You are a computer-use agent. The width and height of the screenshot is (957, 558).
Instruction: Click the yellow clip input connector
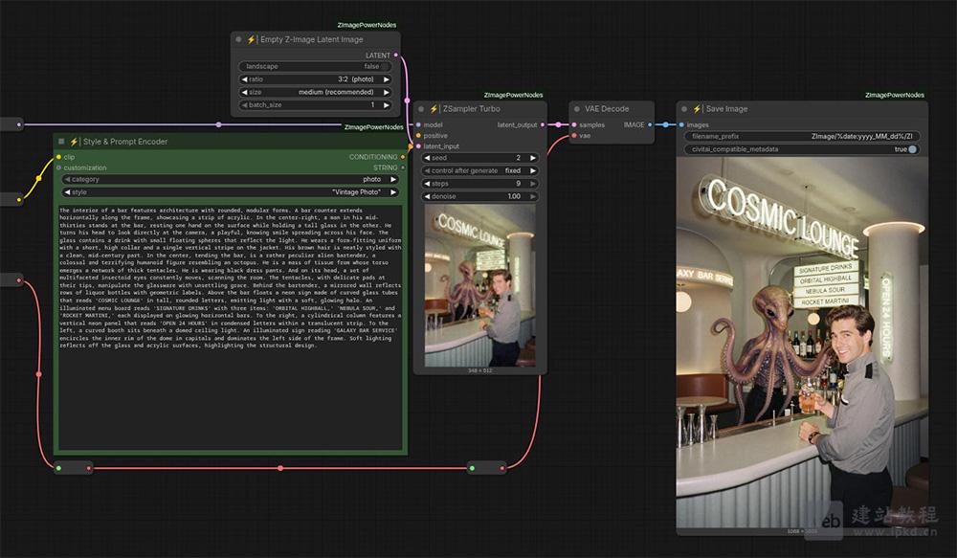point(58,157)
